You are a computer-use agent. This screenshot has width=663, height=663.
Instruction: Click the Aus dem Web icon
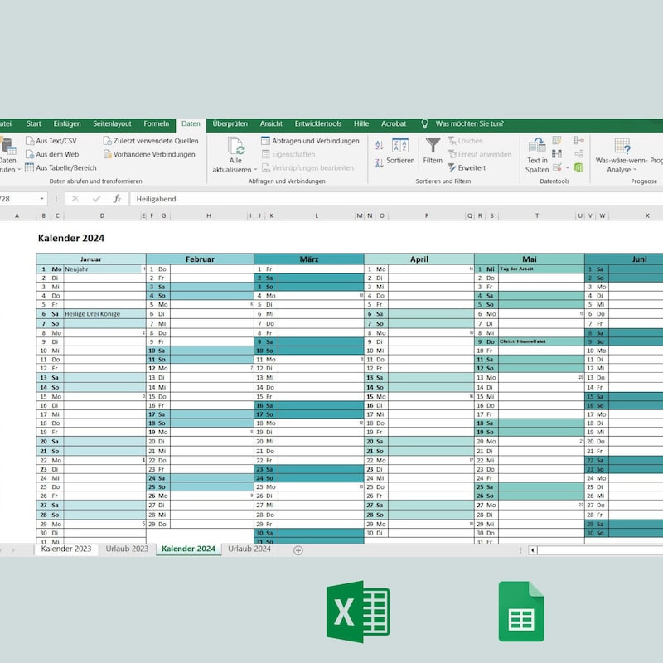point(30,154)
